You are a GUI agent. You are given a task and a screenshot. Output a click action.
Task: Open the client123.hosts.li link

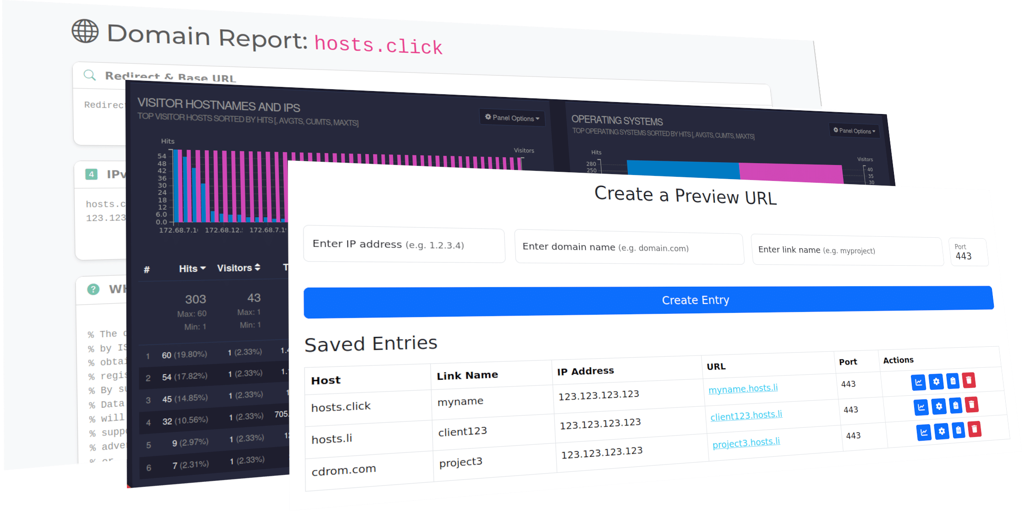pos(746,415)
